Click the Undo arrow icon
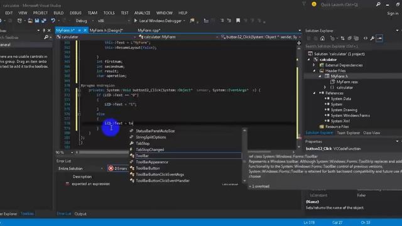This screenshot has width=402, height=226. (x=53, y=21)
